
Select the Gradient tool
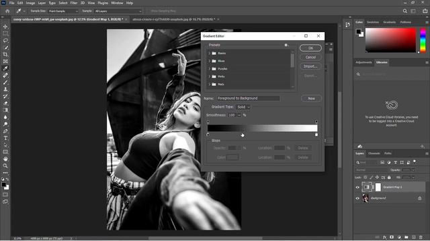pos(5,110)
